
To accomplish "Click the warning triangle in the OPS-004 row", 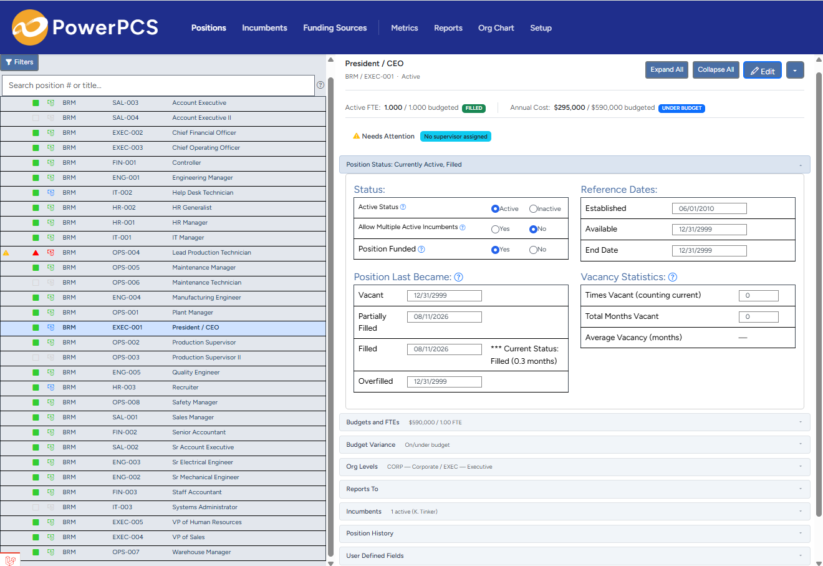I will [x=6, y=253].
